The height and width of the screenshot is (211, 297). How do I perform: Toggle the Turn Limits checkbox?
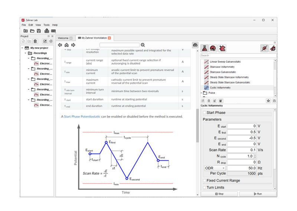(205, 188)
